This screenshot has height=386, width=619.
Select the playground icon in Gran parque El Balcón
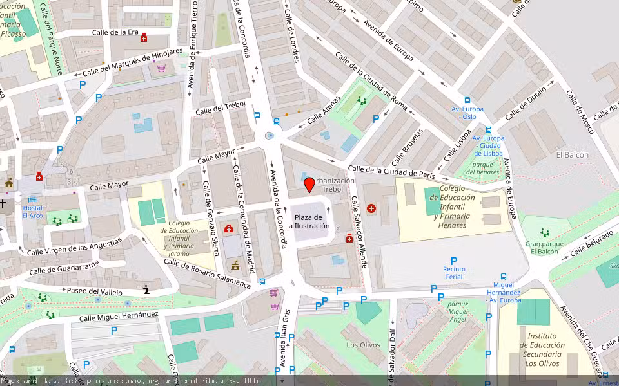pos(545,232)
